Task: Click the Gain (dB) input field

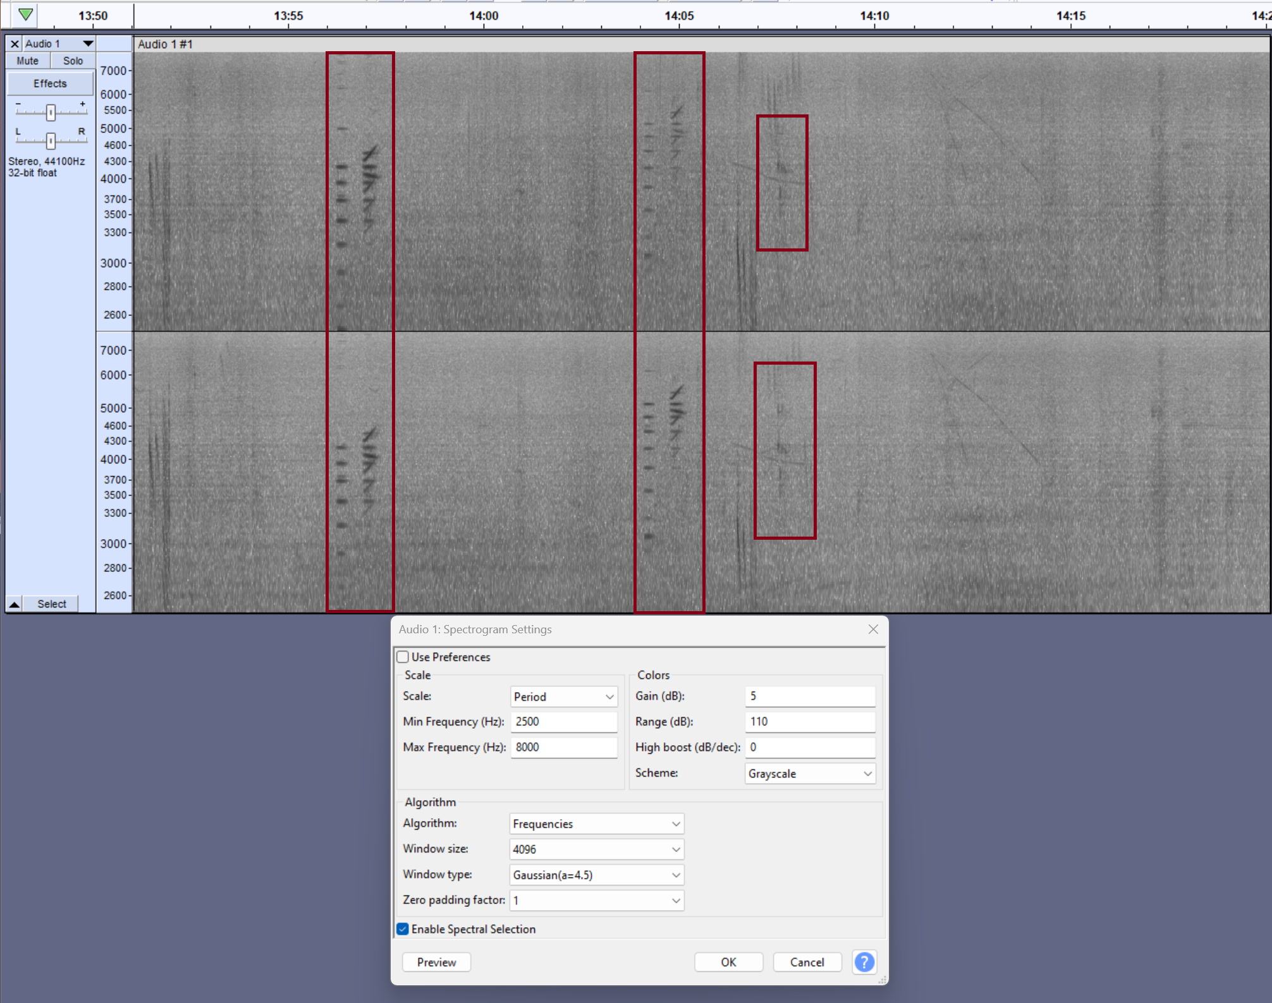Action: (810, 696)
